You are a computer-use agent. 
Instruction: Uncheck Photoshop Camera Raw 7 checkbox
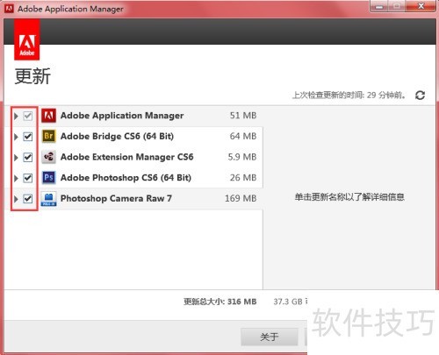click(28, 199)
